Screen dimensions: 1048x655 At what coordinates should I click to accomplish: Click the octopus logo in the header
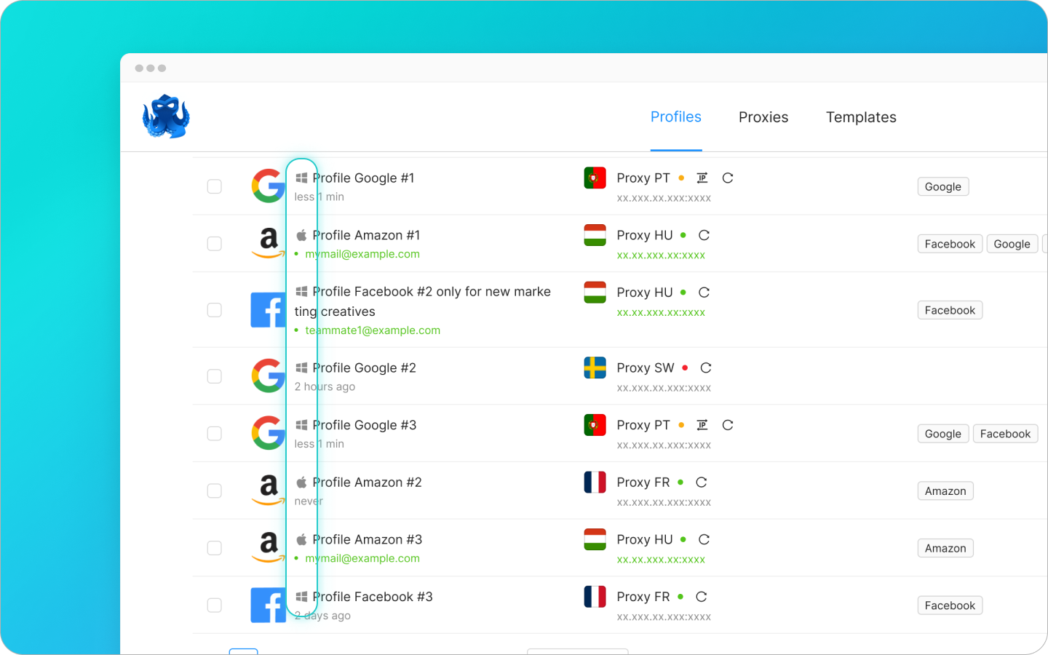point(165,116)
